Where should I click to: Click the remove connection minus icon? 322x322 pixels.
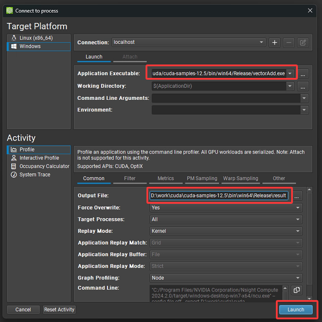[x=289, y=43]
